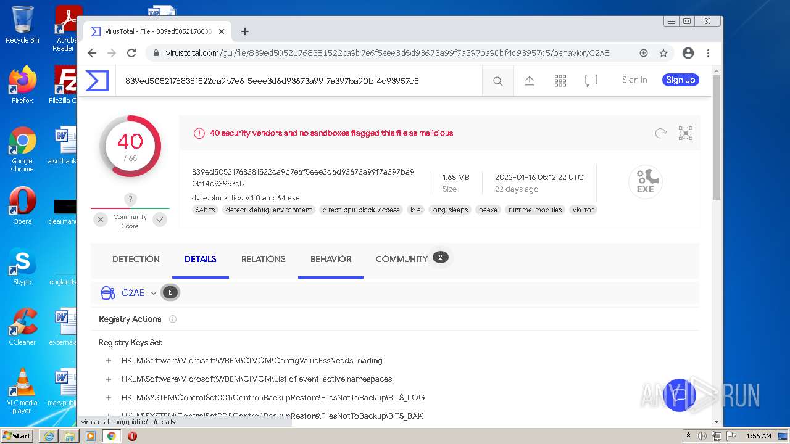
Task: Open Chrome profile avatar icon
Action: [688, 53]
